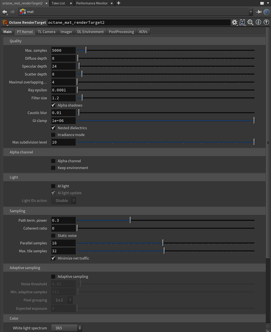Click the Max. samples value field

[x=63, y=50]
